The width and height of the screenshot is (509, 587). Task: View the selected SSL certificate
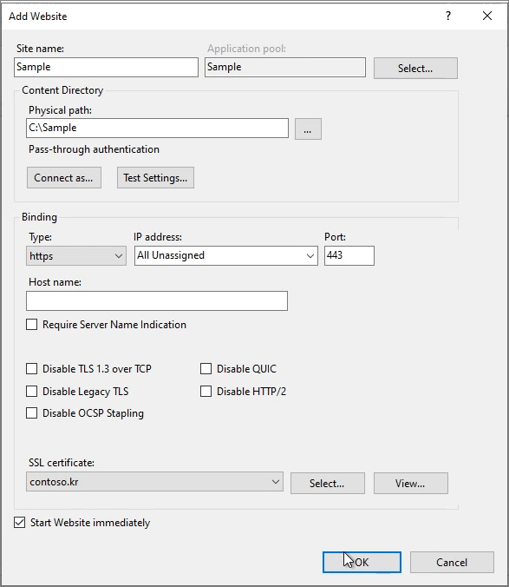point(411,484)
